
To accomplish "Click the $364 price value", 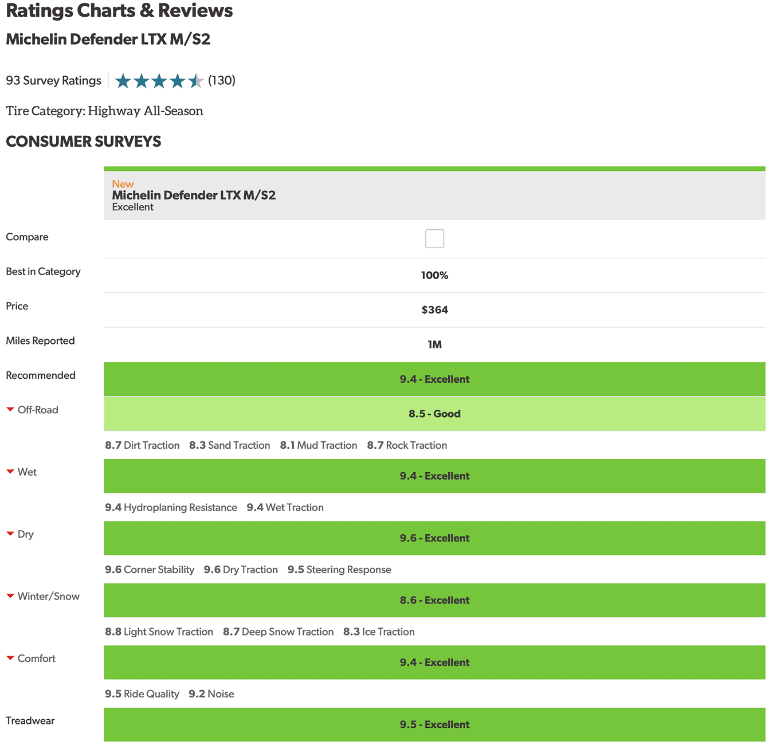I will coord(434,310).
